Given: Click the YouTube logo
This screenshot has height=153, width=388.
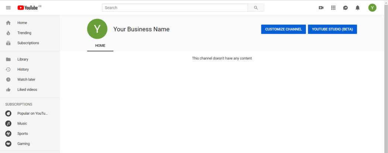Looking at the screenshot, I should pyautogui.click(x=28, y=8).
